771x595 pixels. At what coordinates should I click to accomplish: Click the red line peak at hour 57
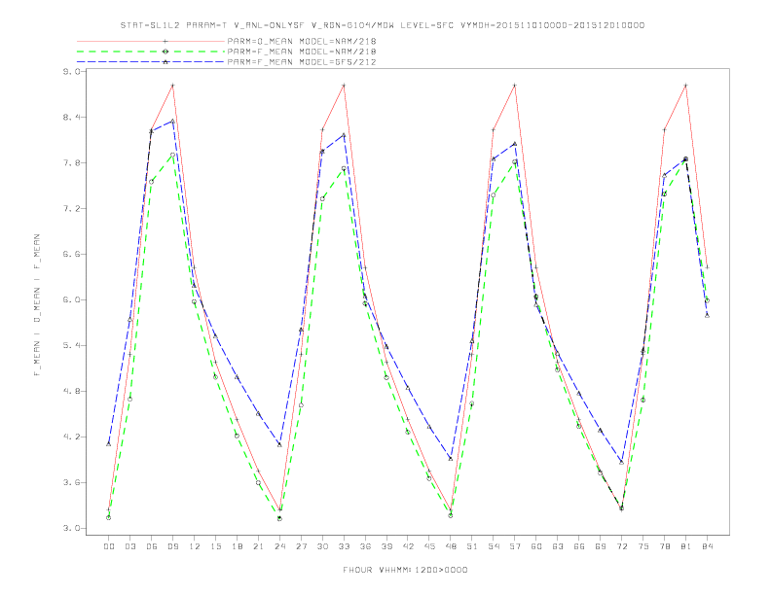point(515,86)
